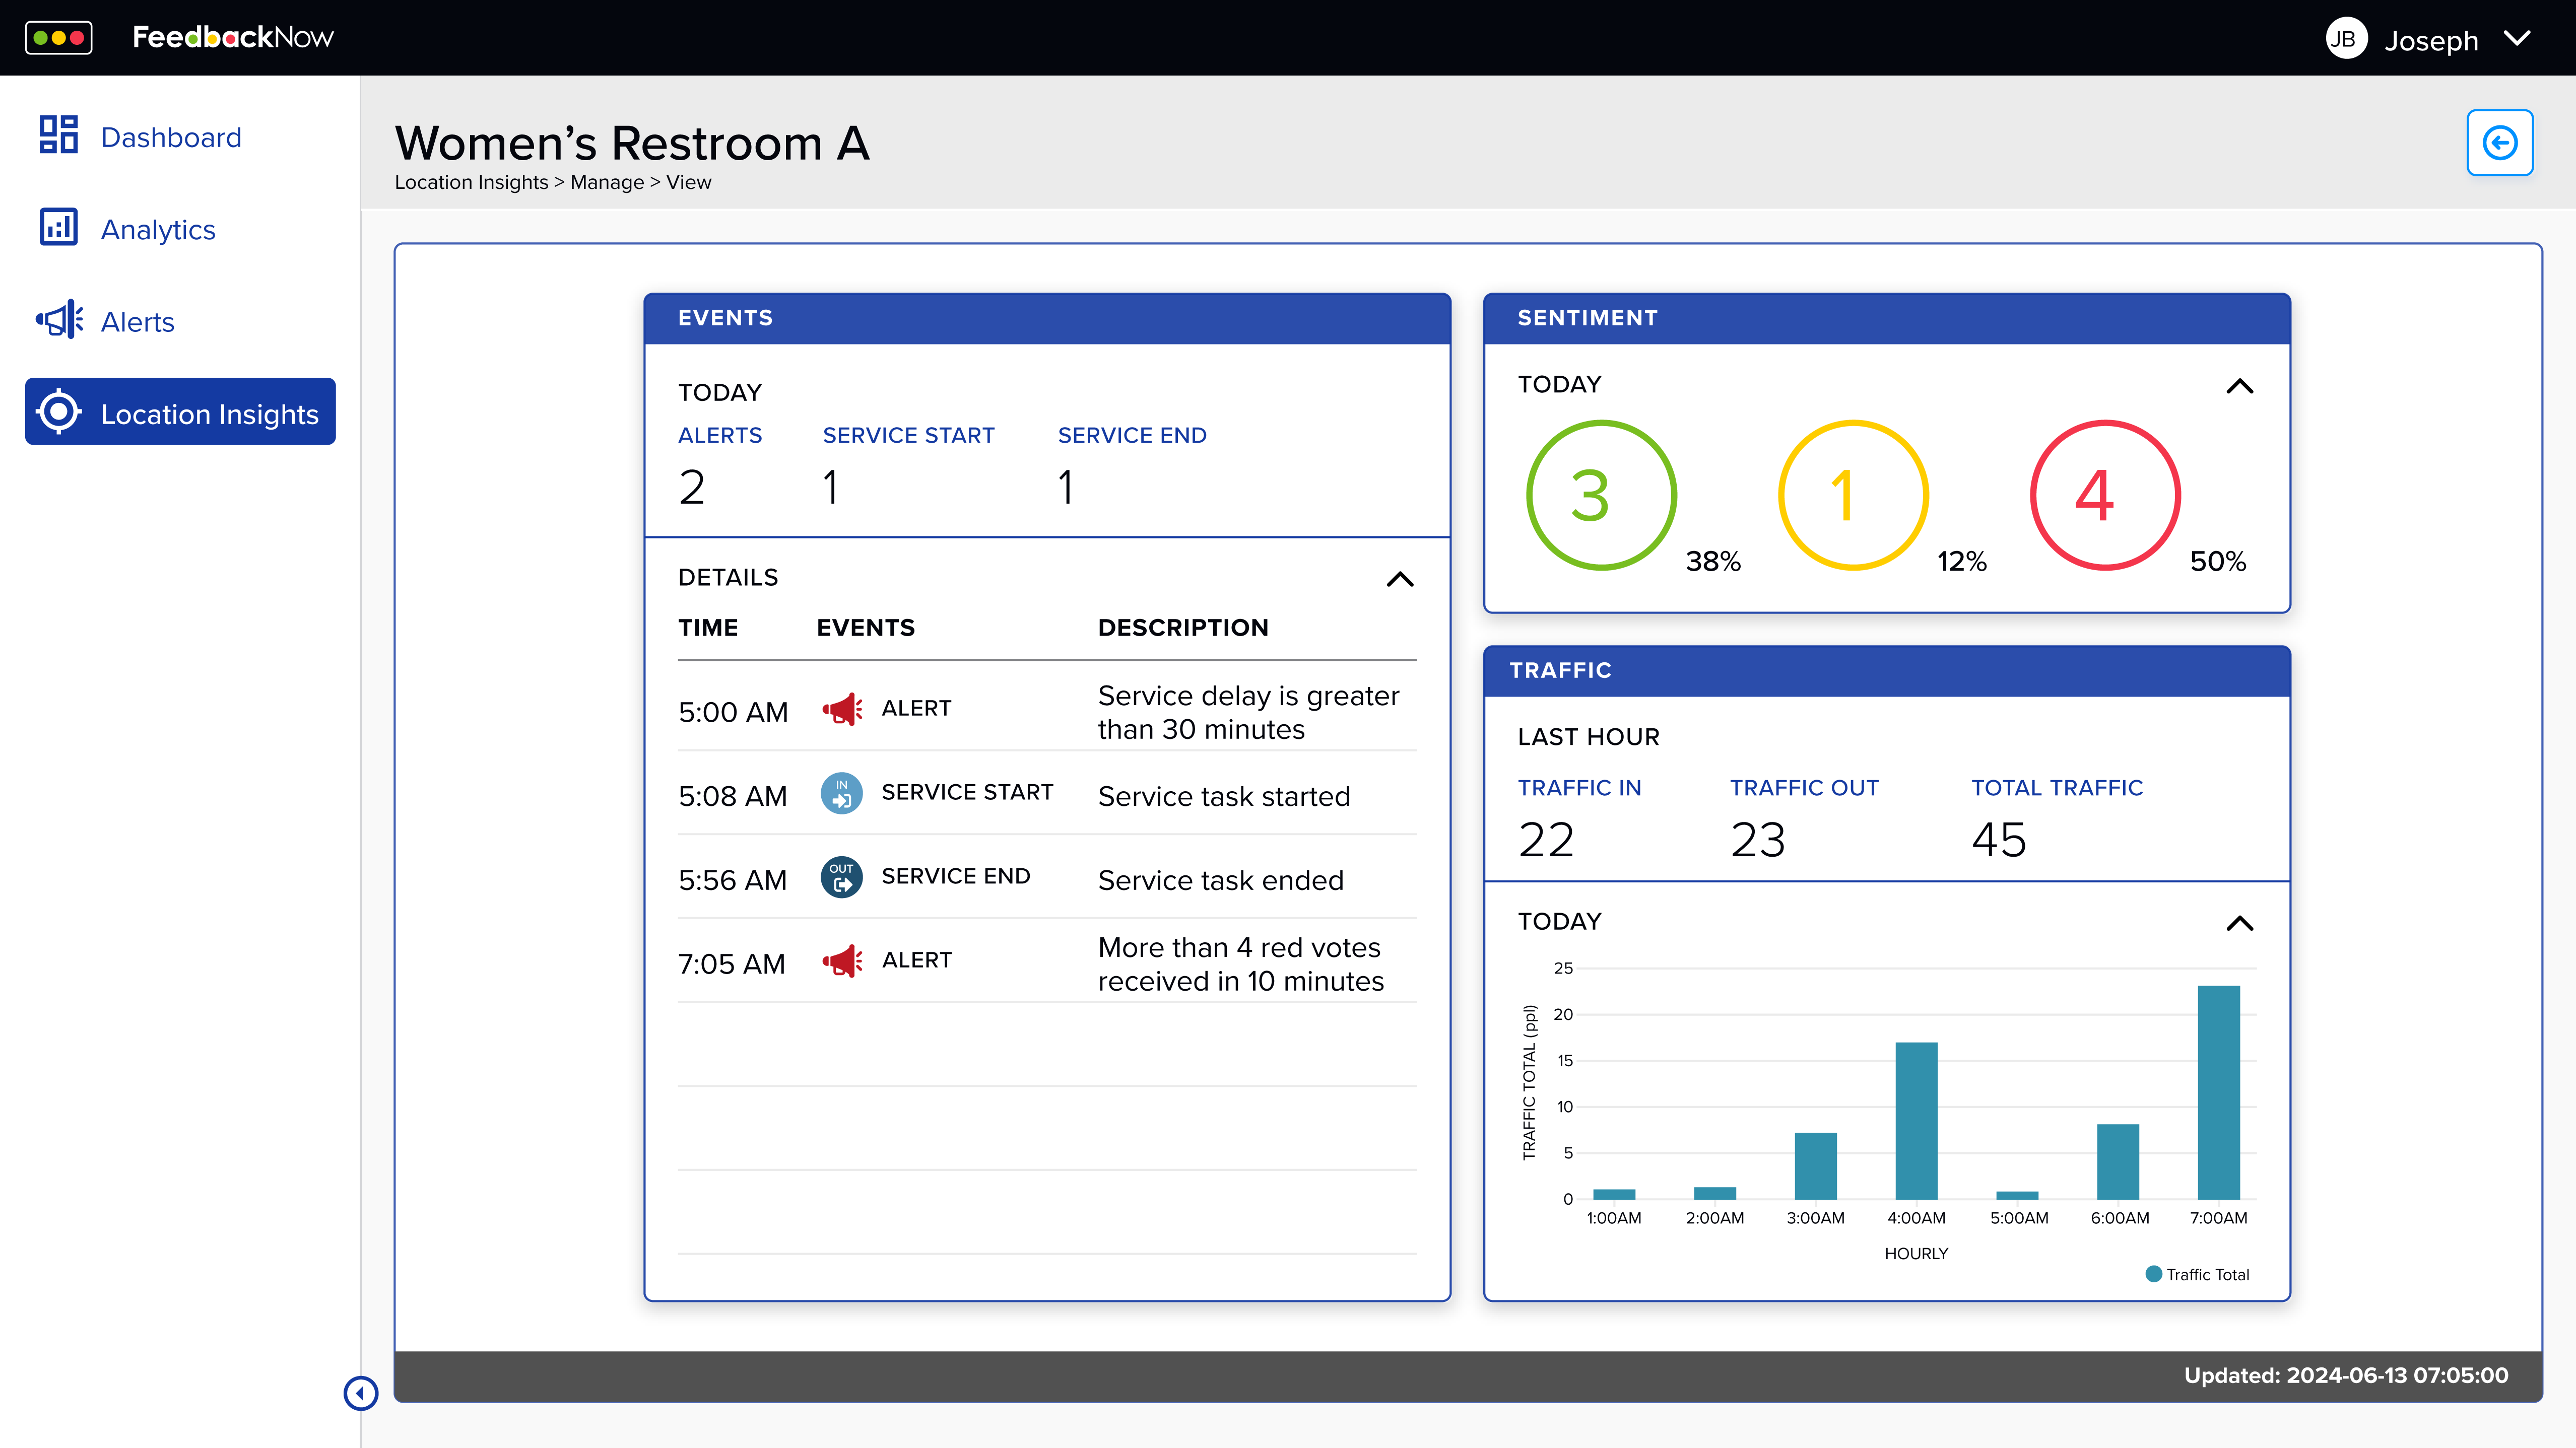The height and width of the screenshot is (1448, 2576).
Task: Click the FeedbackNow traffic light logo
Action: pyautogui.click(x=59, y=38)
